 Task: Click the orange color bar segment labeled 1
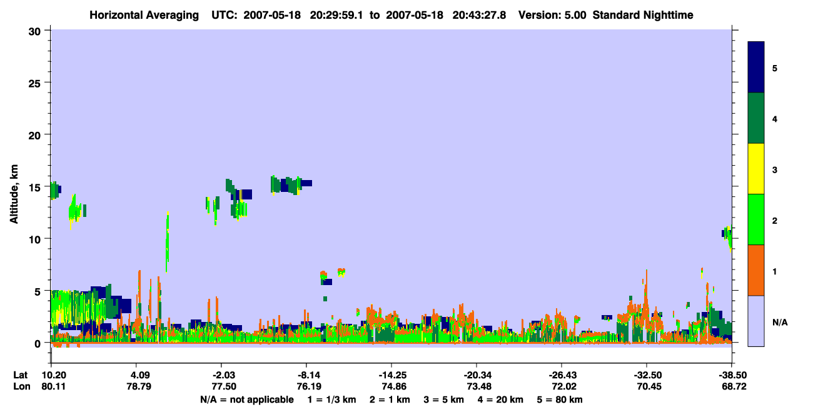coord(756,270)
